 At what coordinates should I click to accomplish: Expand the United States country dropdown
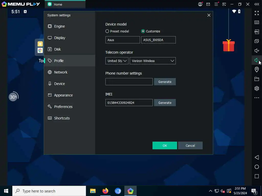(117, 61)
